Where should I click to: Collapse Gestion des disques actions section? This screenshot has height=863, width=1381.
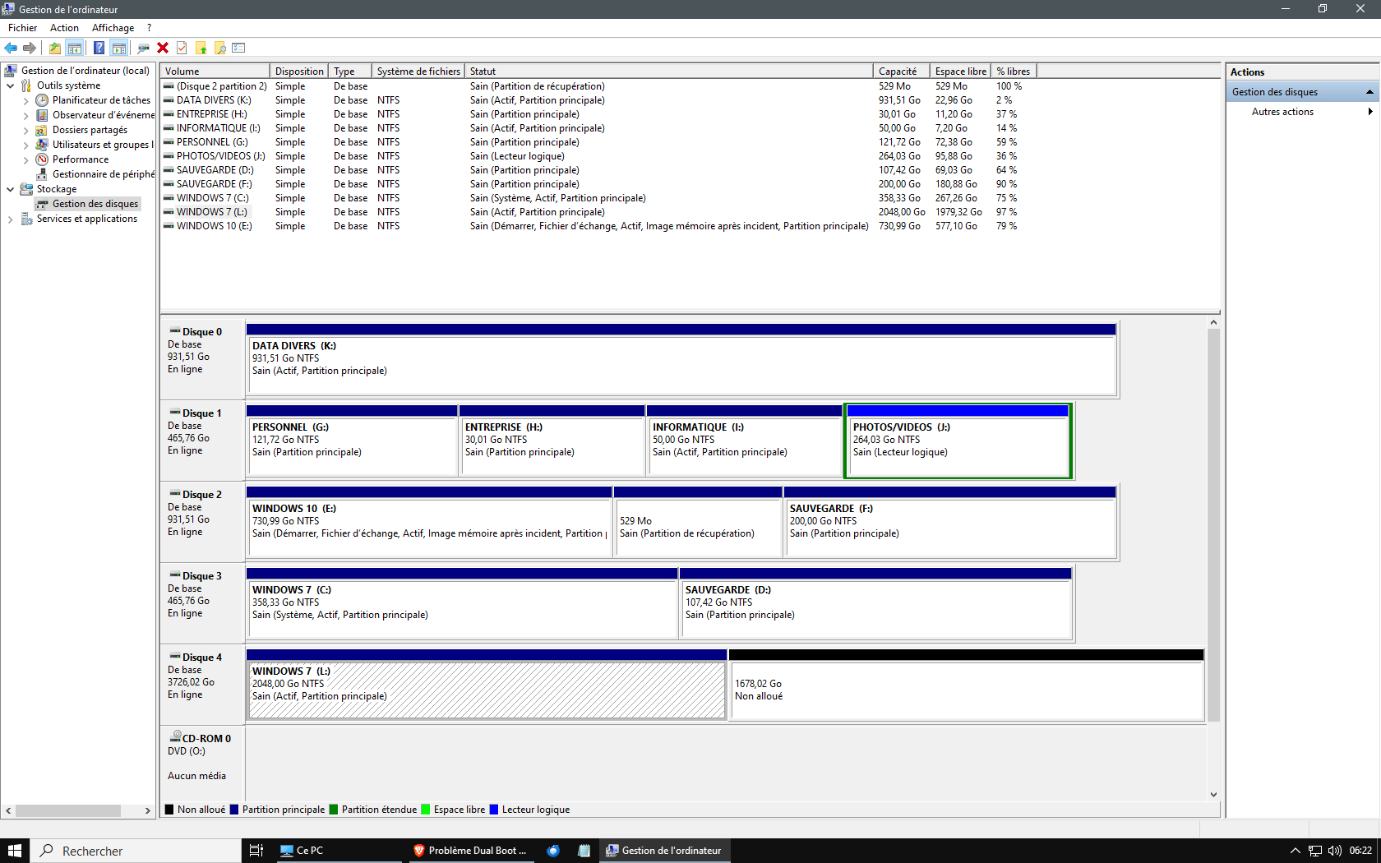pyautogui.click(x=1369, y=92)
